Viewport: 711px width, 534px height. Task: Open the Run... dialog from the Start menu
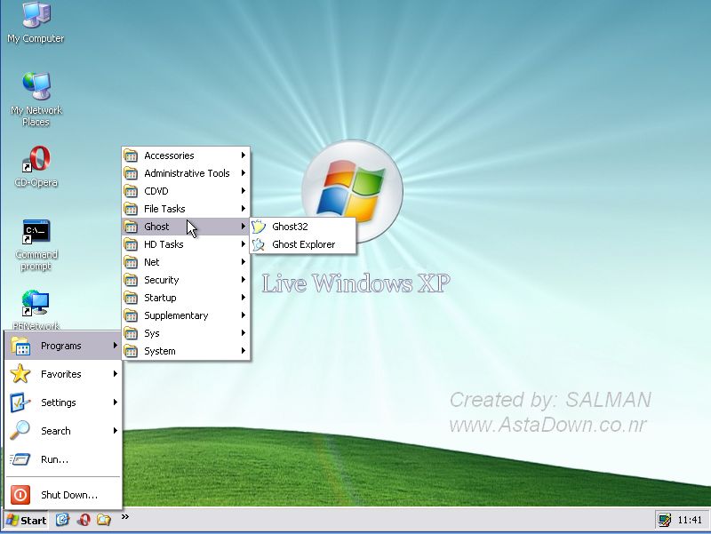pyautogui.click(x=55, y=459)
